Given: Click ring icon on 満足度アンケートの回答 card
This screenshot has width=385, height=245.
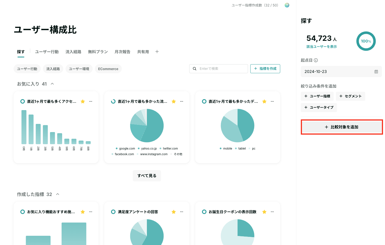Looking at the screenshot, I should 113,212.
